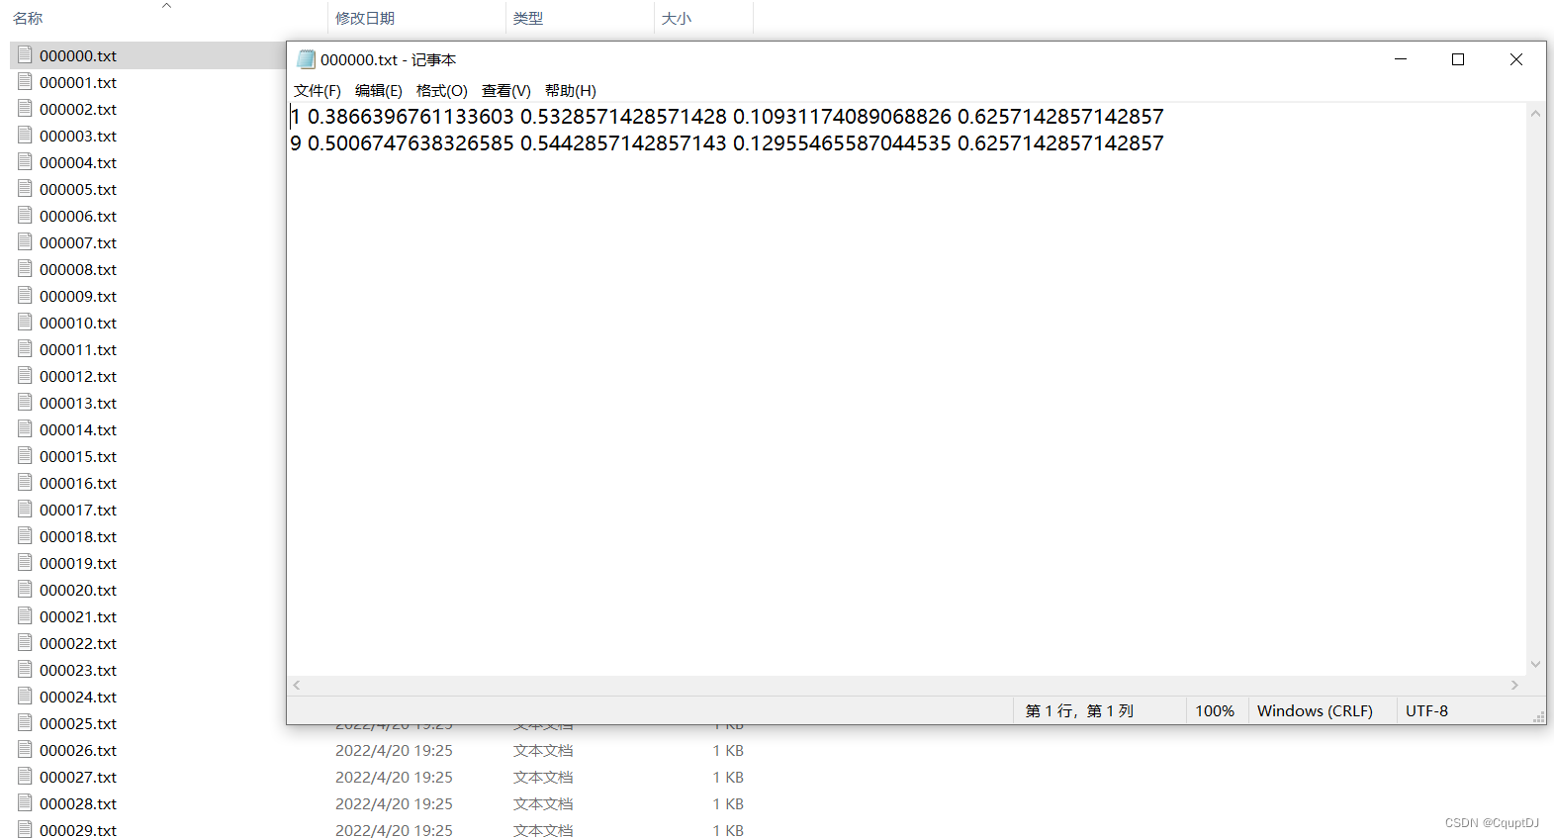
Task: Click file icon of 000005.txt
Action: 25,189
